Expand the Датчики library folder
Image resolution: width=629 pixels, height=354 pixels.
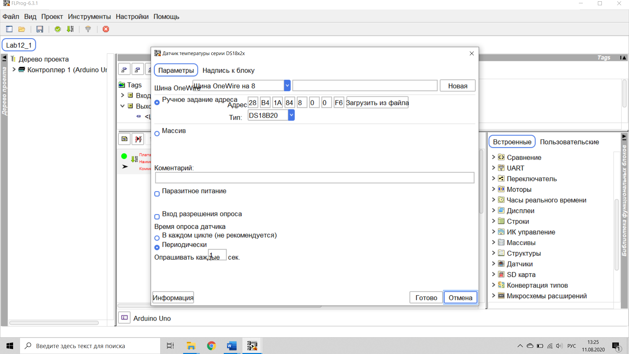click(494, 264)
